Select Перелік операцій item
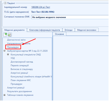The height and width of the screenshot is (101, 109). click(x=20, y=65)
